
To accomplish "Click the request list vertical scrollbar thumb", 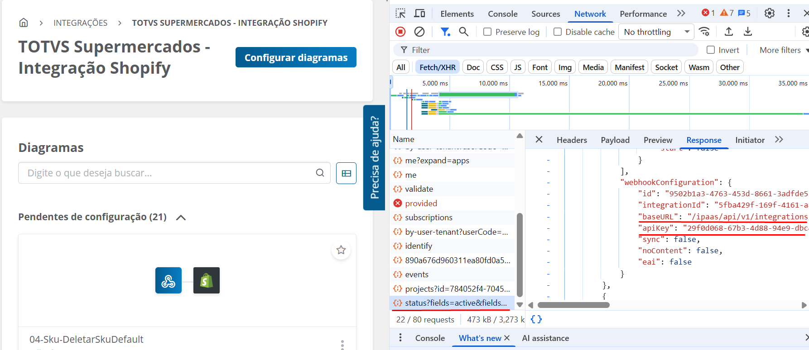I will [x=520, y=255].
